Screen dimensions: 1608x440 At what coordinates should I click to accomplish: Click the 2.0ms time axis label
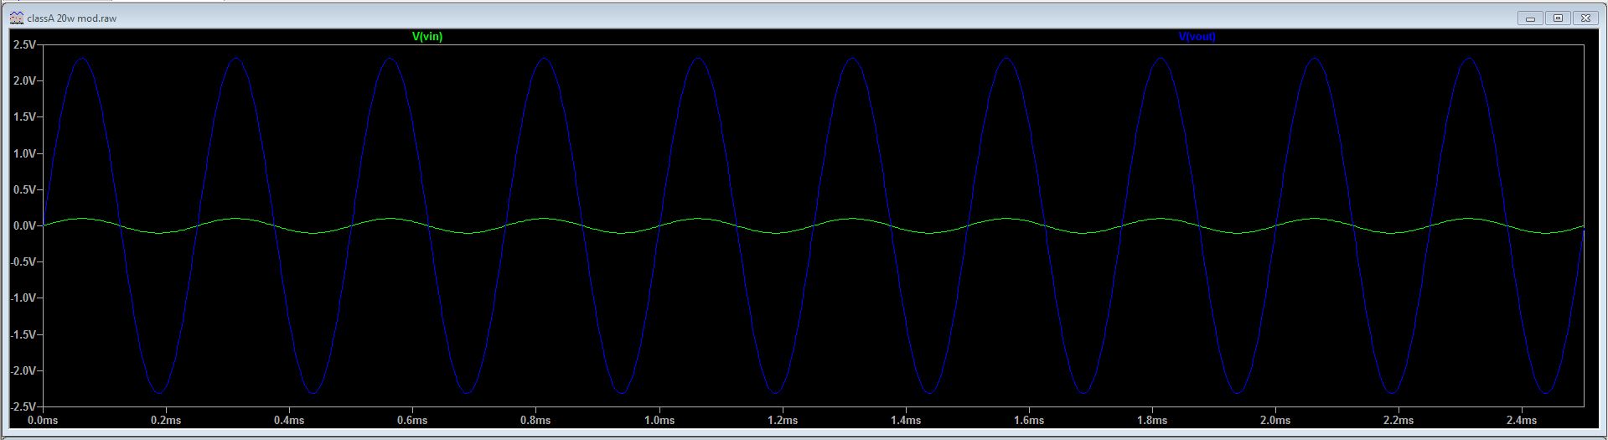[x=1275, y=420]
